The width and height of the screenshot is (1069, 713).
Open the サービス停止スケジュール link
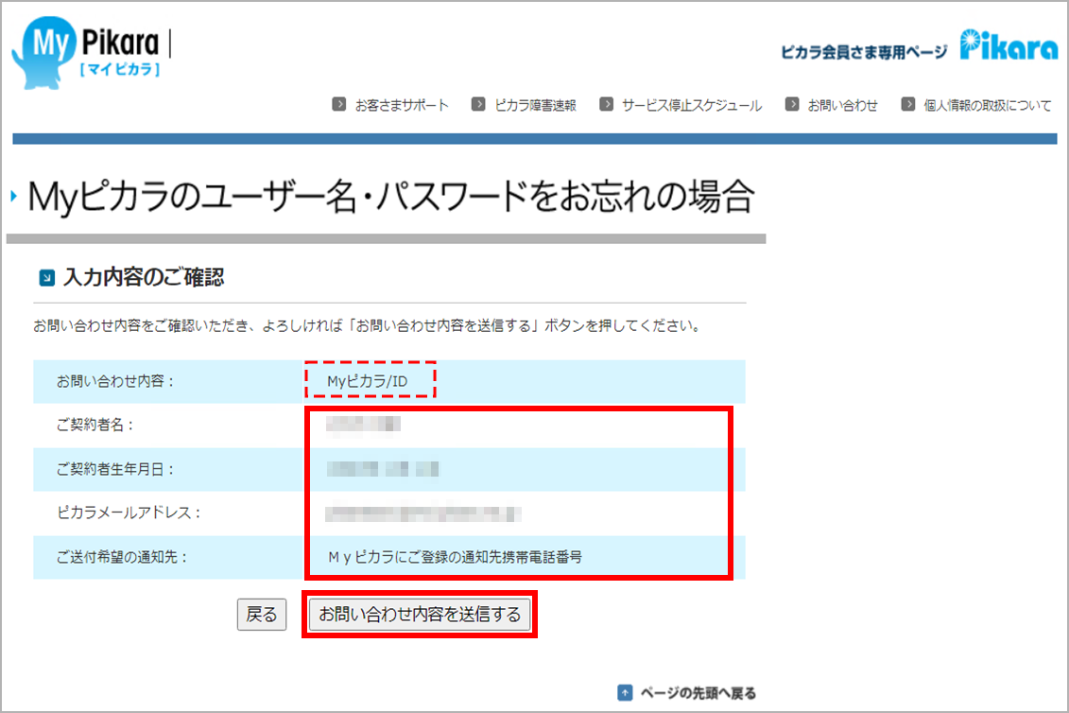pos(691,105)
